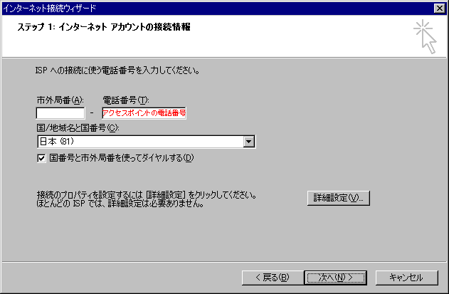Click the 接続のプロパティ description text
The width and height of the screenshot is (449, 294).
147,199
